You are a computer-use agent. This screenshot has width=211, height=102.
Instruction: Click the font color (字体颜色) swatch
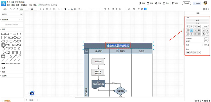pos(206,39)
